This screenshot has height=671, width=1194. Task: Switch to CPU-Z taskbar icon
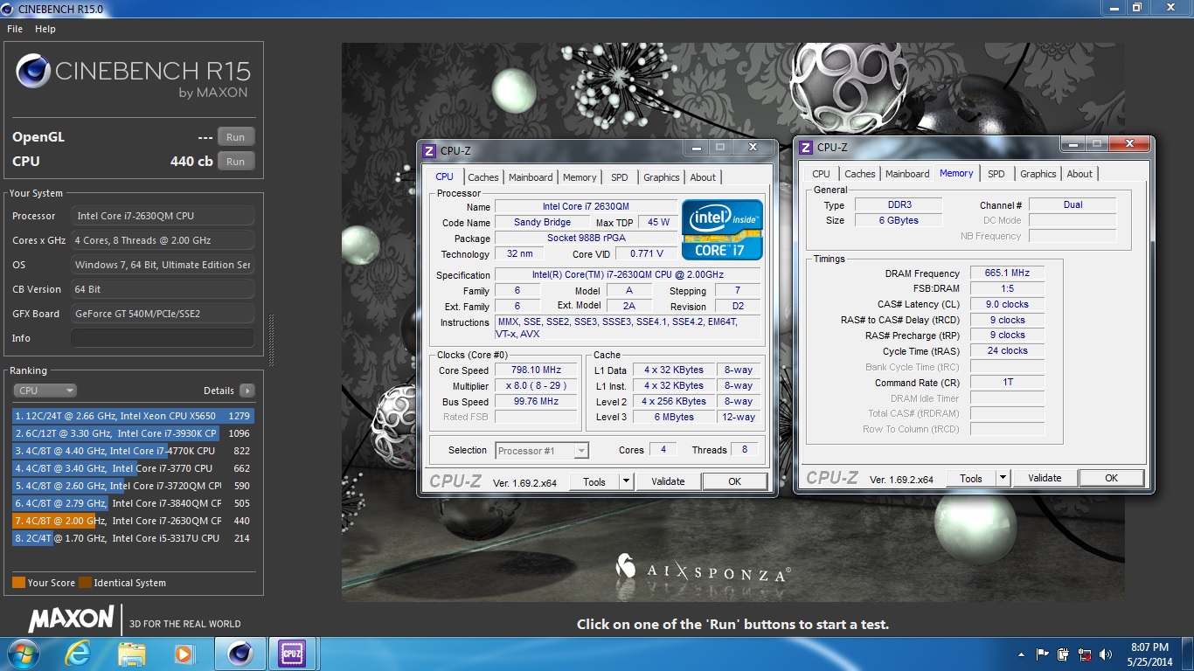coord(292,654)
